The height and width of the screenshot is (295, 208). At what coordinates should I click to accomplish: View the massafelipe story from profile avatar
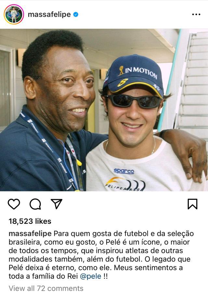click(14, 15)
